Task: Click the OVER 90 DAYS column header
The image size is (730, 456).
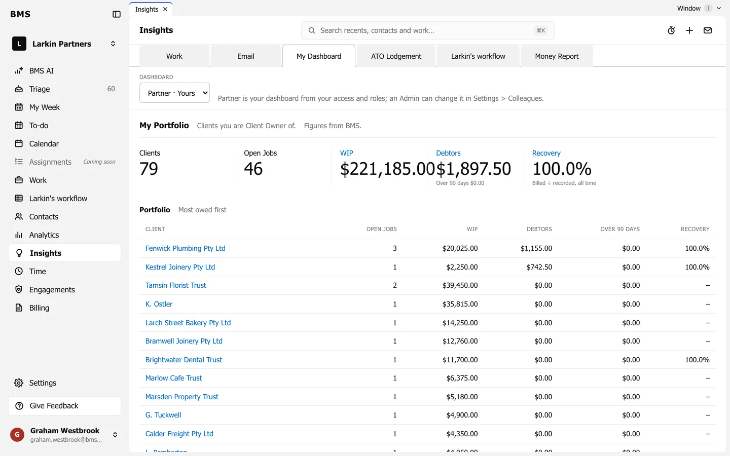Action: [620, 229]
